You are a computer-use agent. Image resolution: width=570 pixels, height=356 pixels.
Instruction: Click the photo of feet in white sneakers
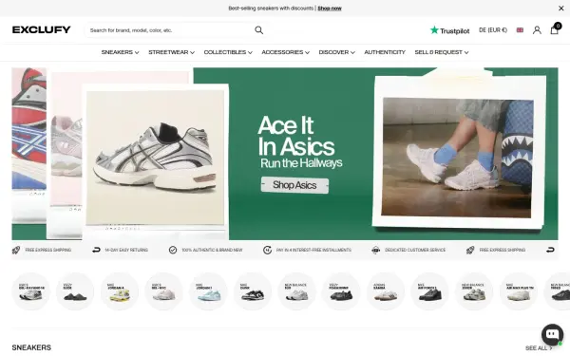[x=457, y=158]
